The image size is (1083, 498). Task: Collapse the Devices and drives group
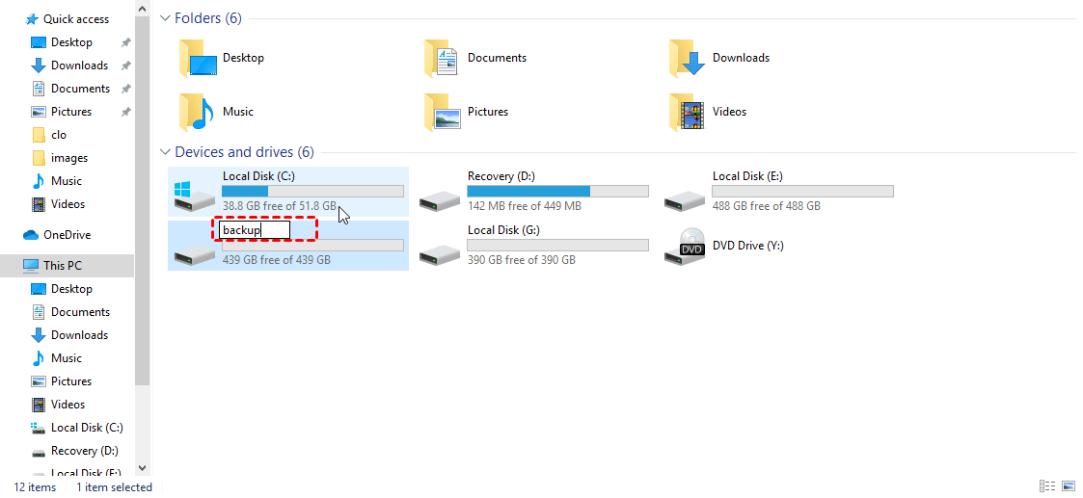pos(165,152)
